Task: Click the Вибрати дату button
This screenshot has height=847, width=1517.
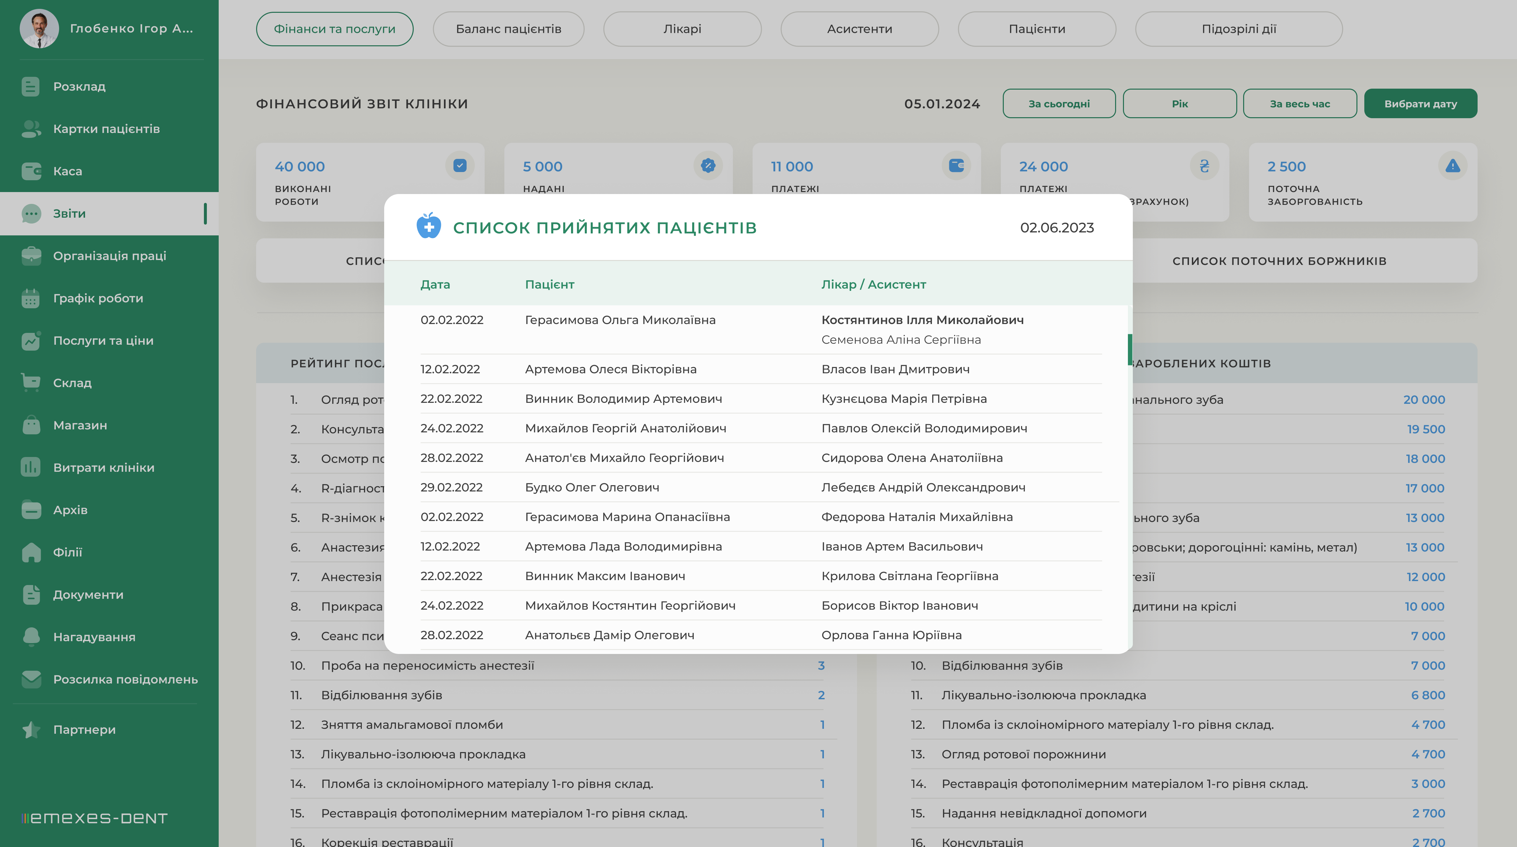Action: pyautogui.click(x=1420, y=104)
